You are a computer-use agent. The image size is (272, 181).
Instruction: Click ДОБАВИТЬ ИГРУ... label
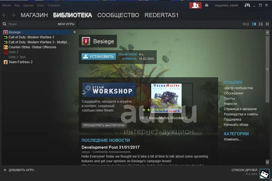point(22,170)
